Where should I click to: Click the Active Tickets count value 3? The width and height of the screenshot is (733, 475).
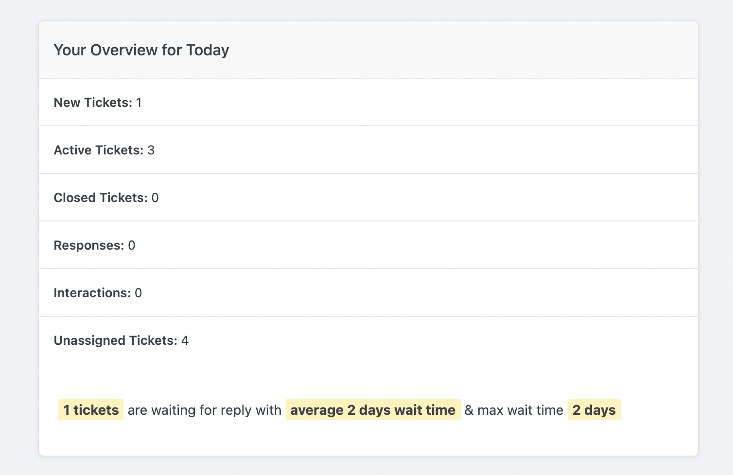(x=151, y=150)
